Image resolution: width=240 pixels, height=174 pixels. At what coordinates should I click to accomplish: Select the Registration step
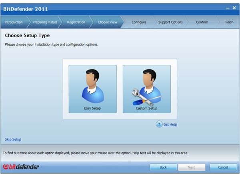click(76, 22)
